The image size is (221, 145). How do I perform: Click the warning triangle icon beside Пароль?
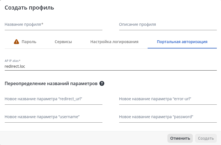pyautogui.click(x=16, y=42)
